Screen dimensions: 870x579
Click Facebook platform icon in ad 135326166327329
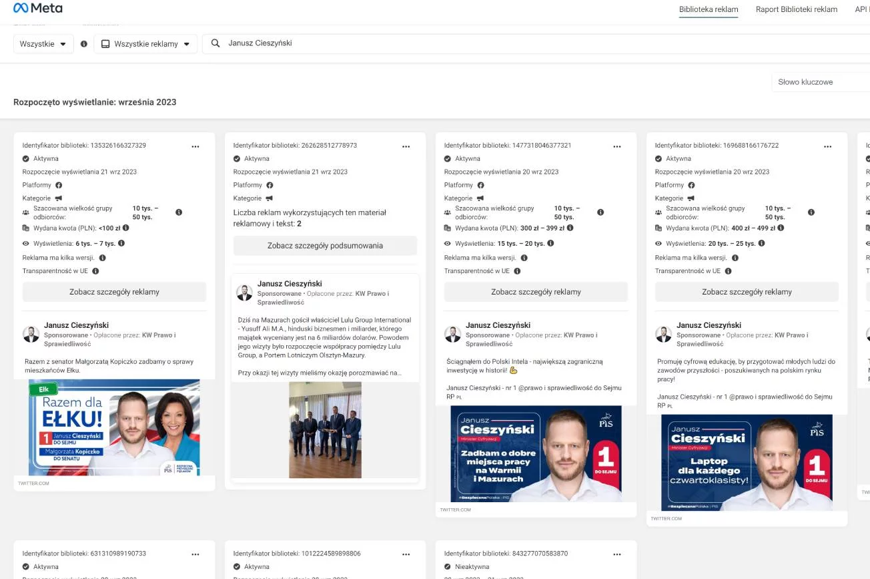[59, 185]
